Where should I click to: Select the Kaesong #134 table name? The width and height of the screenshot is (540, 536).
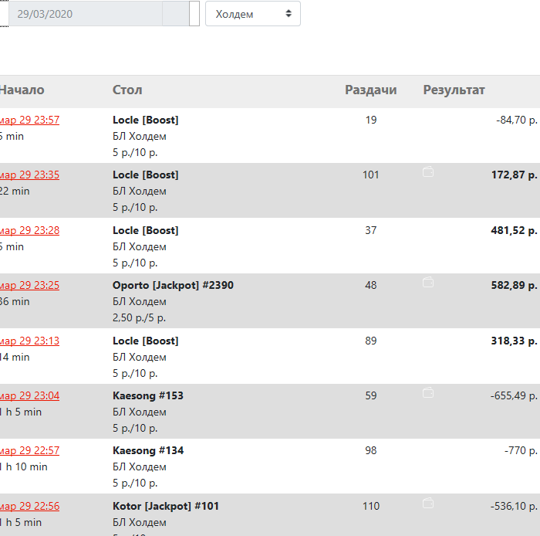click(x=148, y=450)
